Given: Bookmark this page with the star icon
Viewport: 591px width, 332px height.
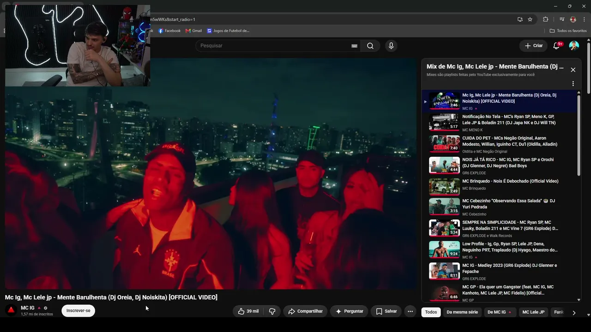Looking at the screenshot, I should tap(530, 19).
